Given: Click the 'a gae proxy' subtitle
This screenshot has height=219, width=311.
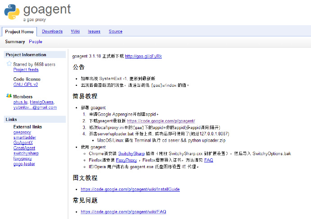Looking at the screenshot, I should 35,20.
